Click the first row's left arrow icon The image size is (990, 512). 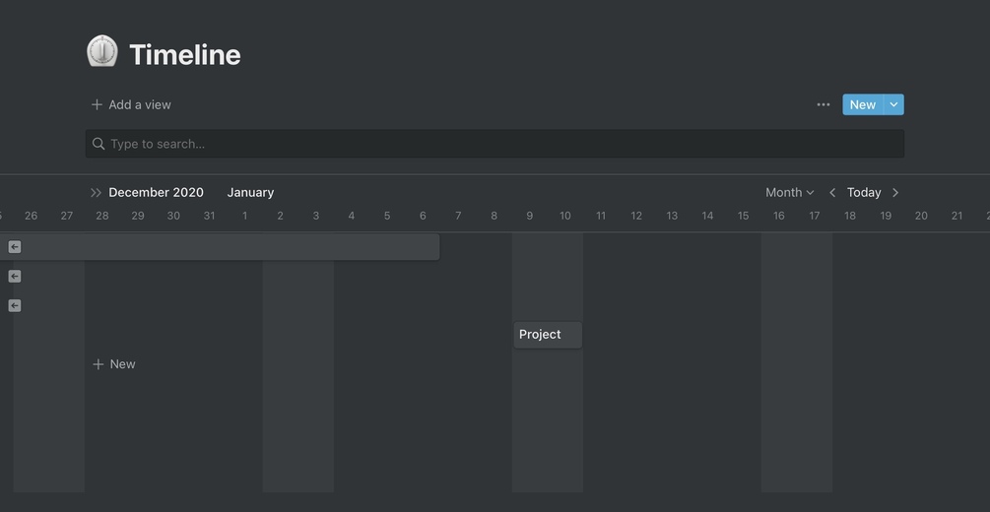[x=15, y=247]
